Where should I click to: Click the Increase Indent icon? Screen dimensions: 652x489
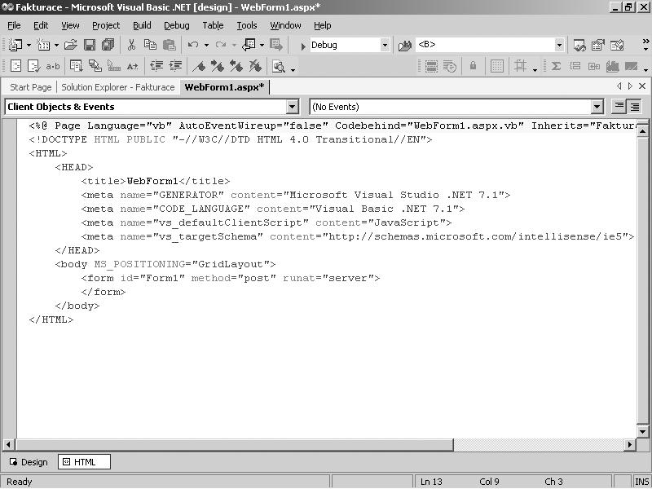pyautogui.click(x=175, y=66)
